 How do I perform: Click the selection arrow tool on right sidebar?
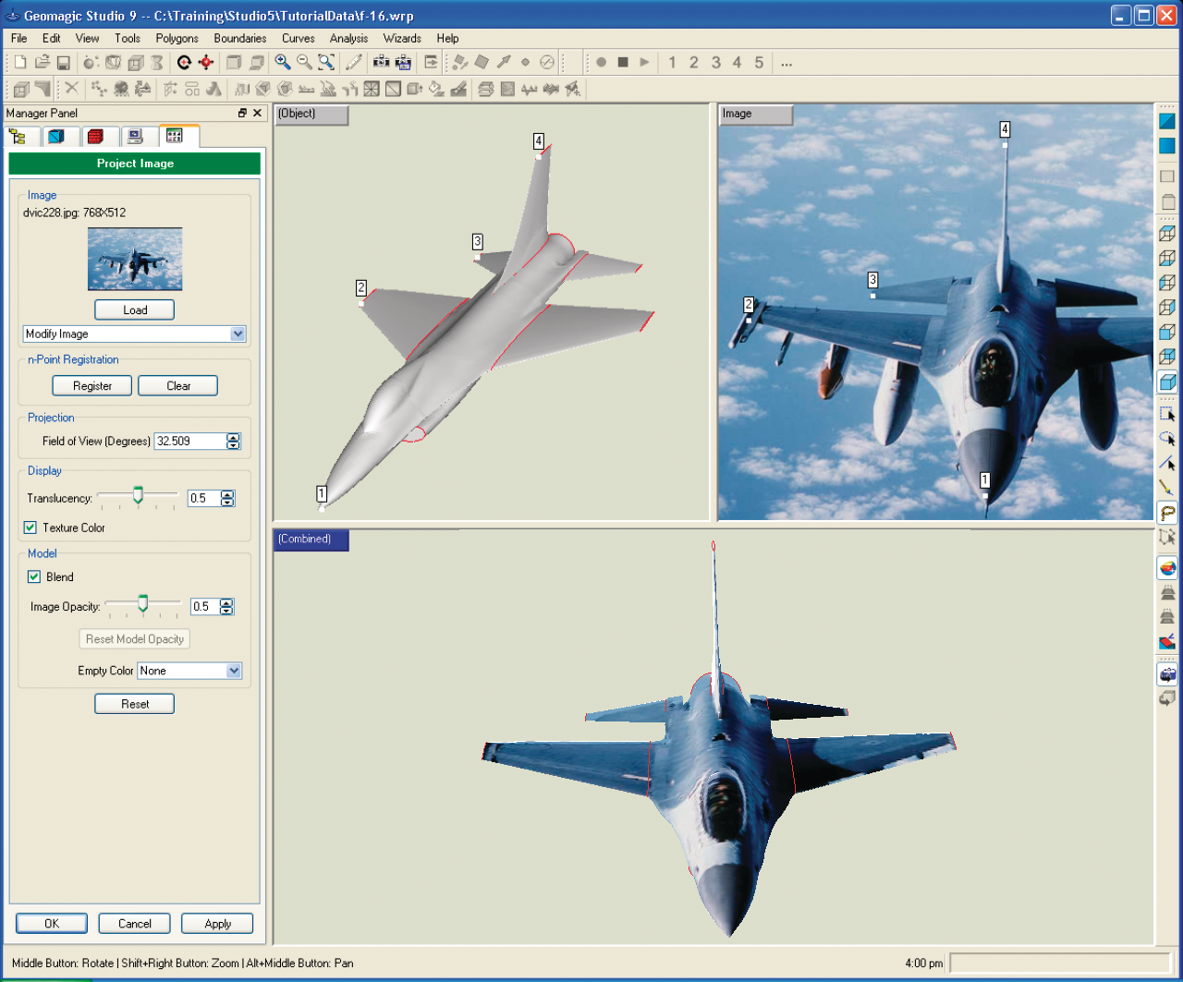(x=1167, y=414)
